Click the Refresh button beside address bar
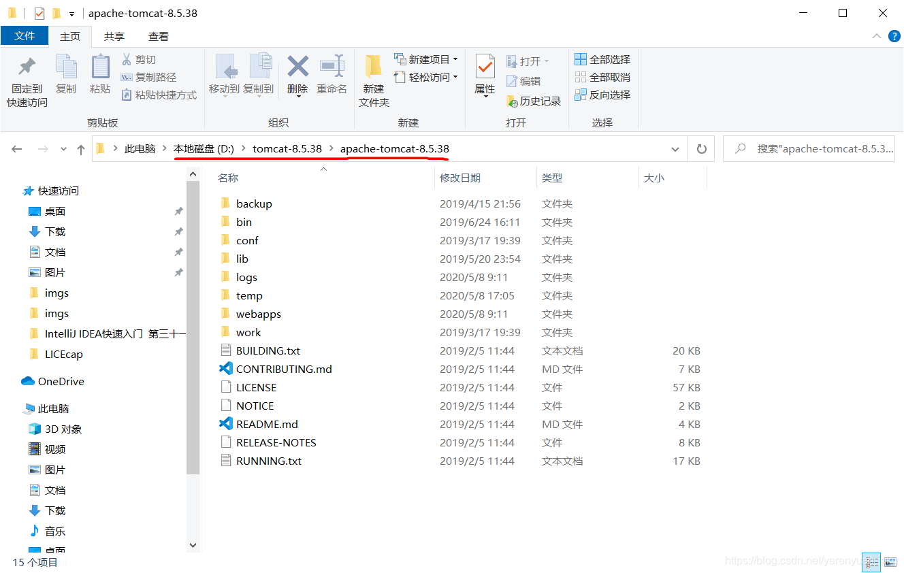This screenshot has width=904, height=573. [701, 149]
